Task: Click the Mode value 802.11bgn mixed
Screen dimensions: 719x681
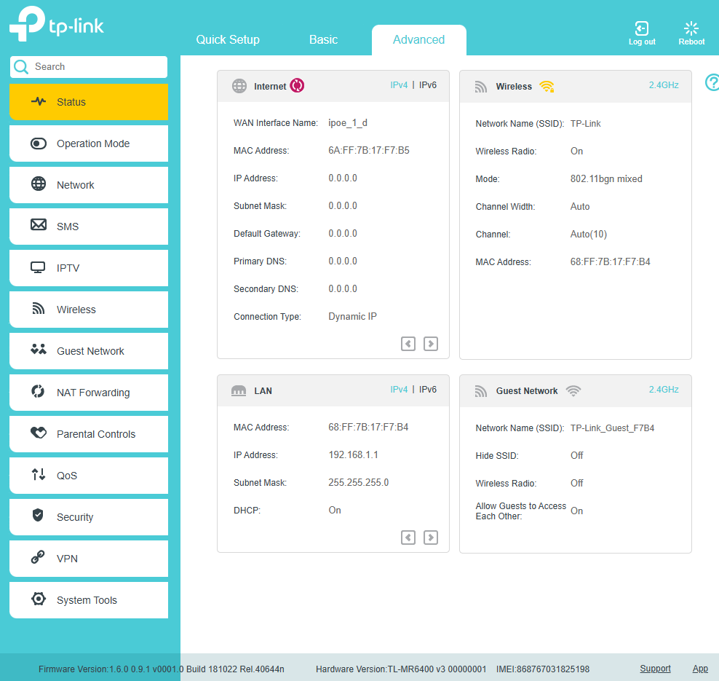Action: [606, 179]
